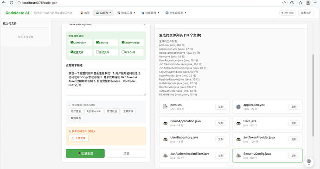The width and height of the screenshot is (320, 169).
Task: Click the green 批量生成 button
Action: 85,153
